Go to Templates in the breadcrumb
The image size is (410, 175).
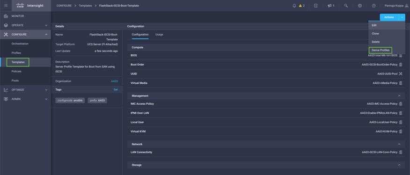(85, 6)
